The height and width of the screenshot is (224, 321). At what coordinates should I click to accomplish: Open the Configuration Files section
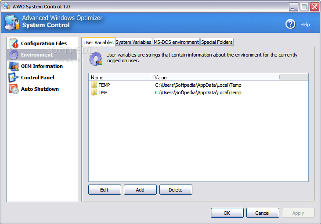44,43
